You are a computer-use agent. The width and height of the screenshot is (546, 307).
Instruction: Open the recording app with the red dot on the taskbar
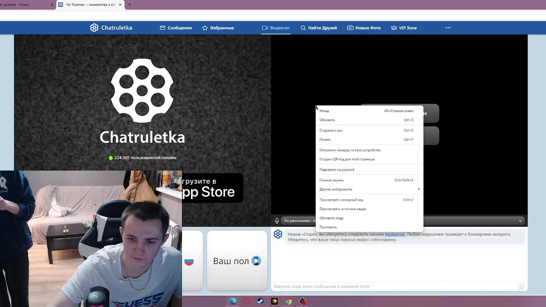(302, 301)
